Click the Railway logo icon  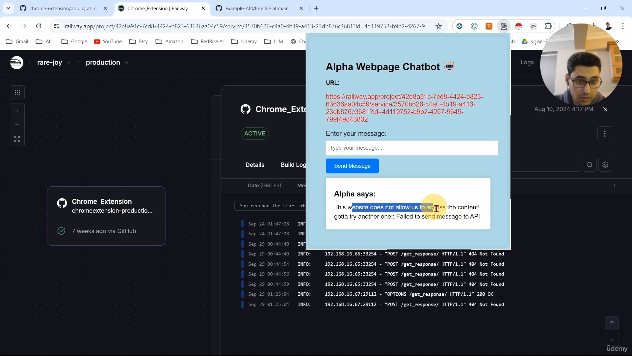coord(17,62)
